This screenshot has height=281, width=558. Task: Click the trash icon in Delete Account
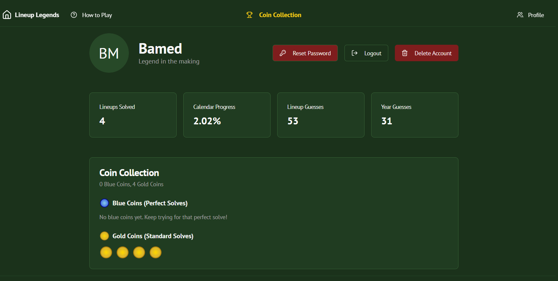[x=405, y=53]
